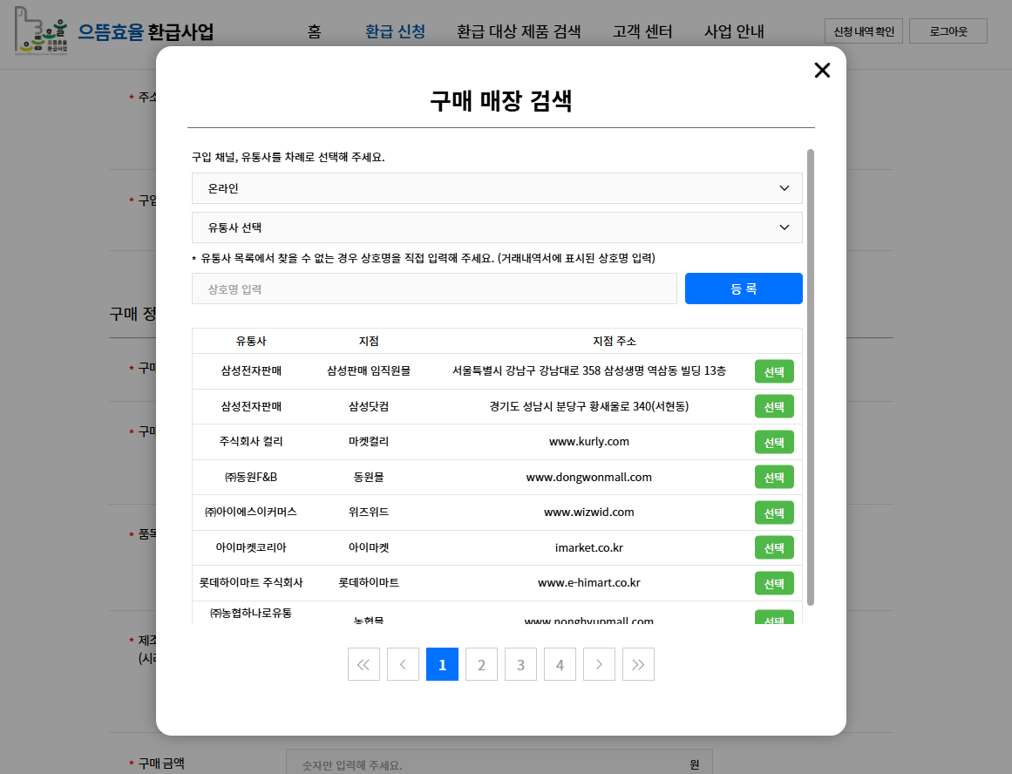Select the 삼성판매 임직원몰 store
Screen dimensions: 1012x774
(774, 372)
